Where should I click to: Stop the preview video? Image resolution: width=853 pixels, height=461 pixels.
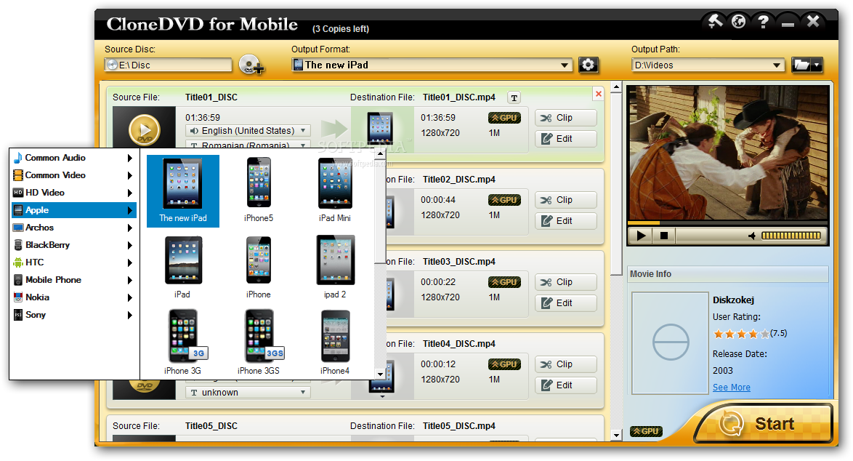663,236
